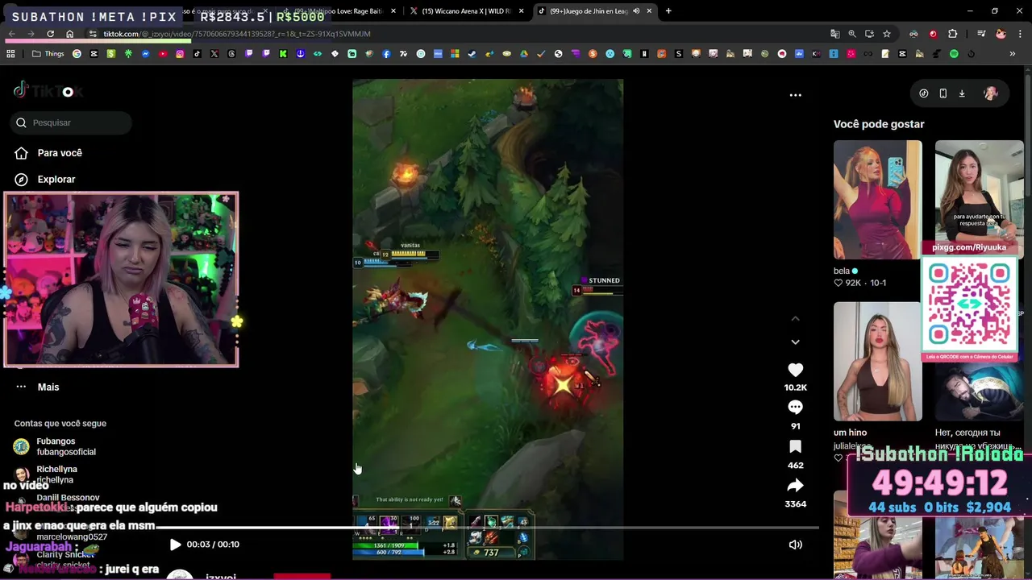Open the zoom magnifier in address bar
This screenshot has width=1032, height=580.
coord(852,34)
